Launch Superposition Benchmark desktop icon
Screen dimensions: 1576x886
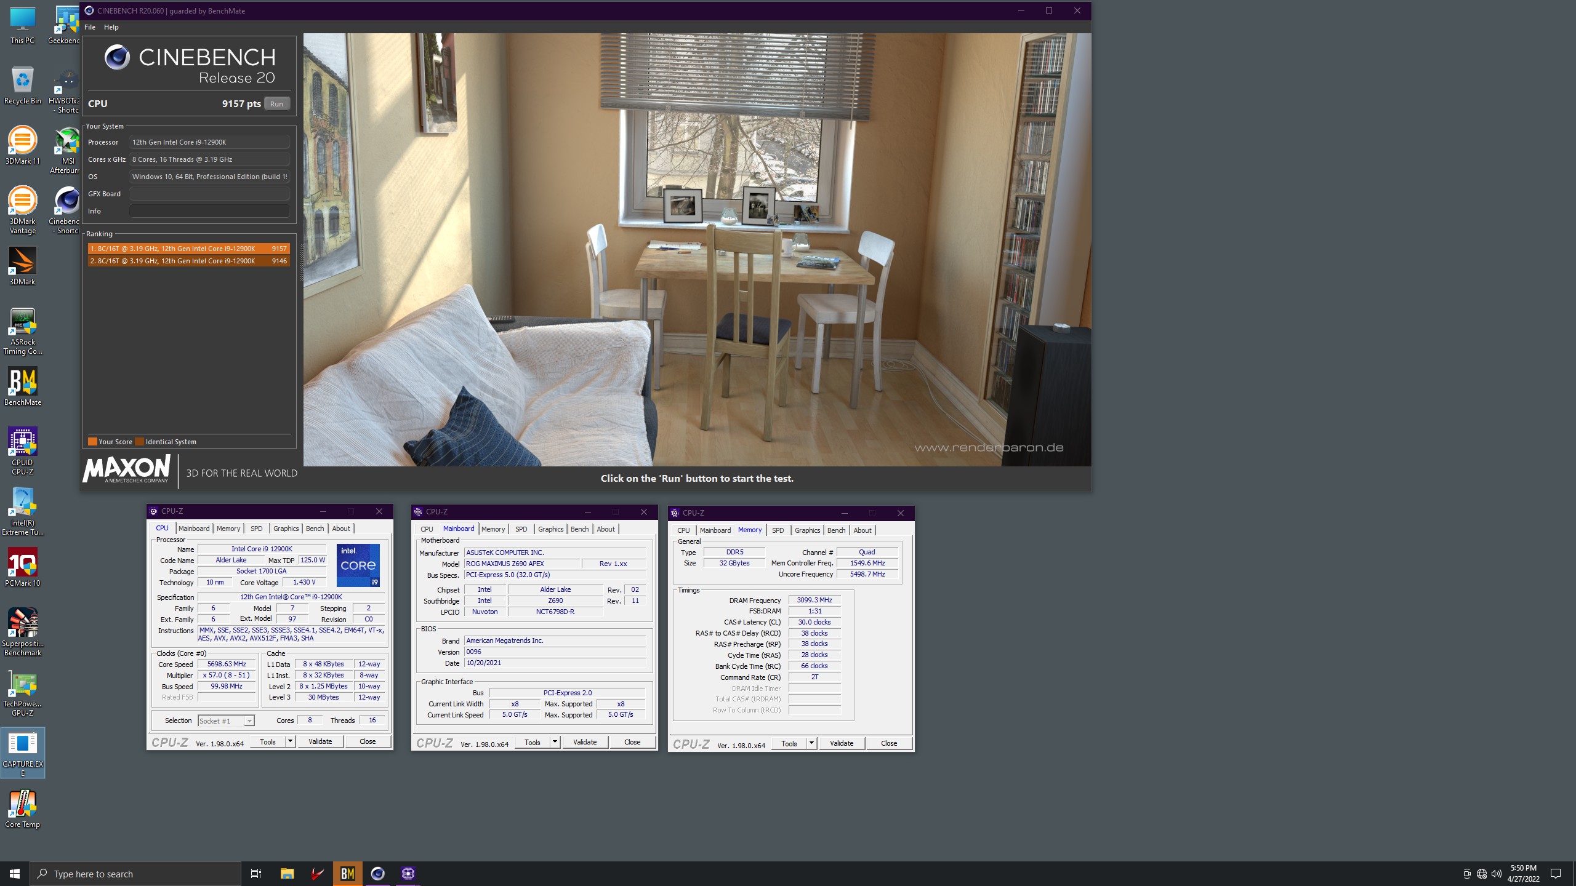[x=22, y=633]
